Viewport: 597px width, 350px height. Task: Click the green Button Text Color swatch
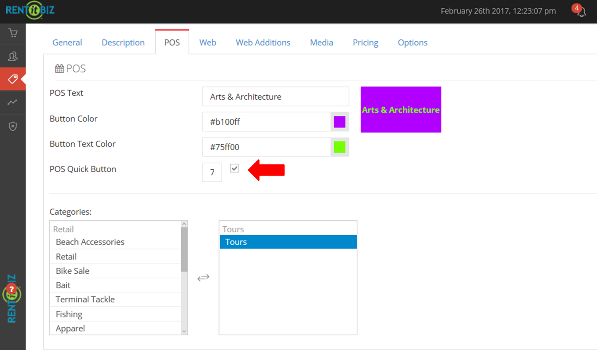click(339, 147)
